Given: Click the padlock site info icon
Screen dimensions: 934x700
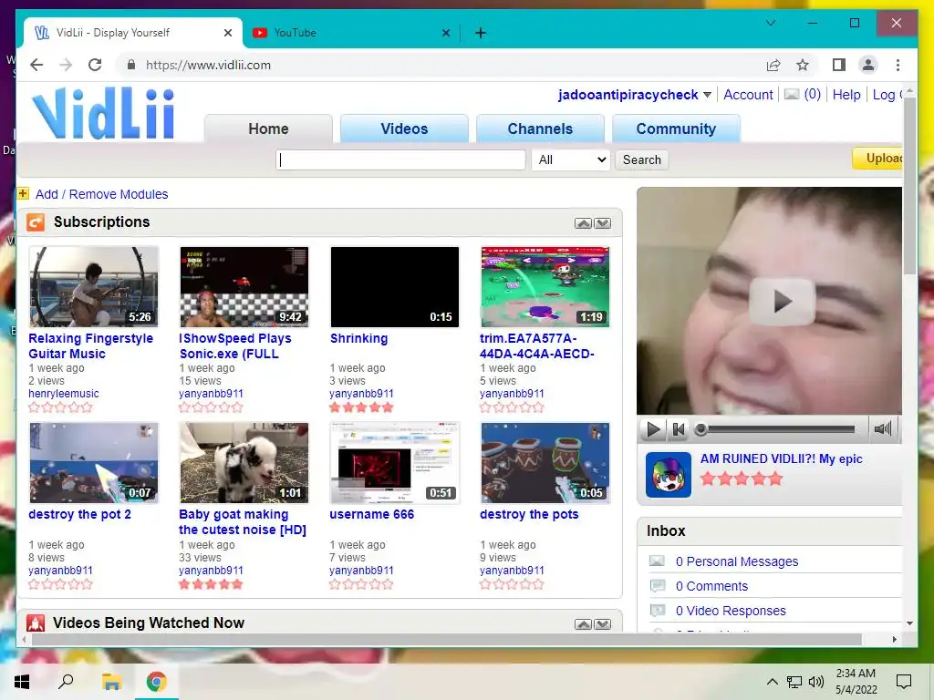Looking at the screenshot, I should pos(131,65).
